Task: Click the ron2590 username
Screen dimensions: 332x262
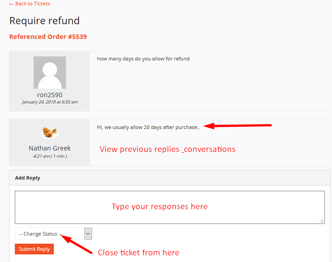Action: coord(50,95)
